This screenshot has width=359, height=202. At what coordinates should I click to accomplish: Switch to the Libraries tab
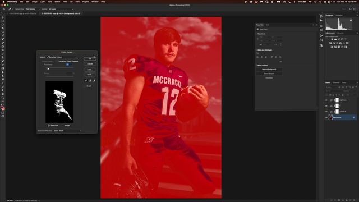tap(340, 33)
